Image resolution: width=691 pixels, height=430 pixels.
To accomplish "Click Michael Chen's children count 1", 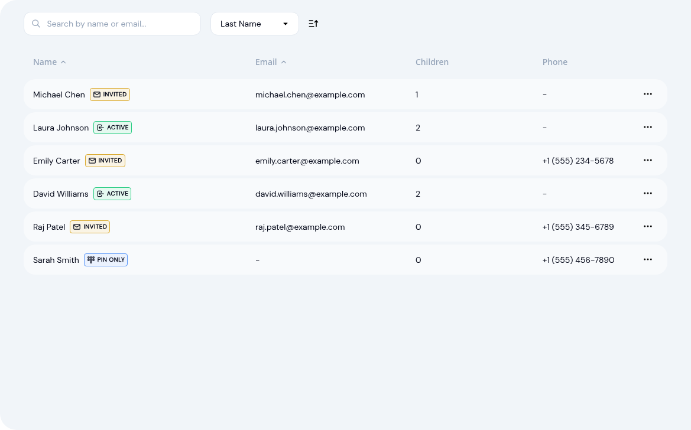I will coord(417,95).
